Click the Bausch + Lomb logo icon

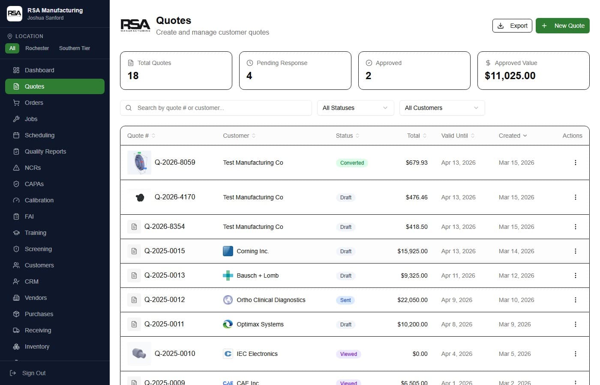(x=228, y=275)
